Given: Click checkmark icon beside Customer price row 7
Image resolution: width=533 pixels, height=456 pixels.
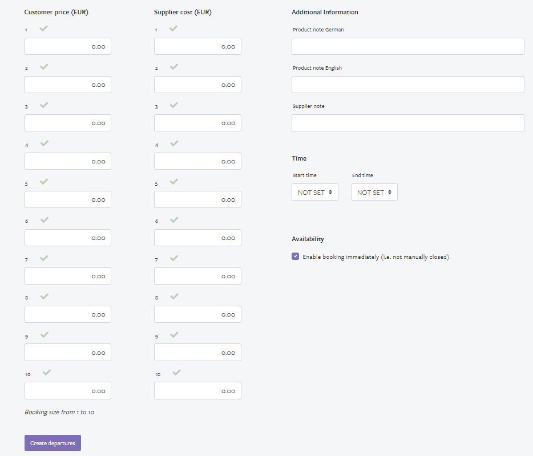Looking at the screenshot, I should coord(44,258).
